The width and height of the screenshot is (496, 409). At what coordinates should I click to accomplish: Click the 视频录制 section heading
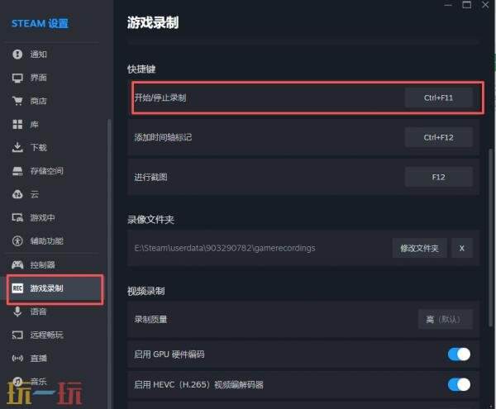coord(145,291)
